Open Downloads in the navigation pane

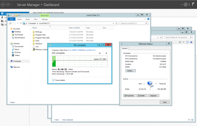(x=18, y=35)
